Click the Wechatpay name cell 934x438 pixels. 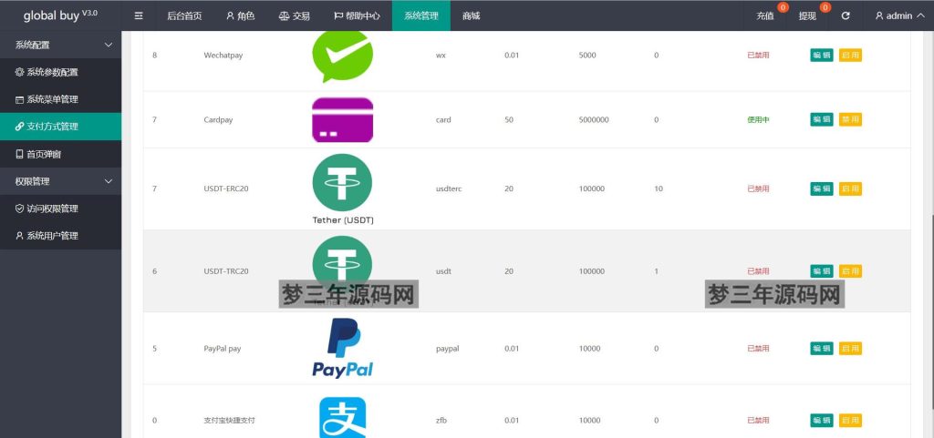pyautogui.click(x=223, y=56)
